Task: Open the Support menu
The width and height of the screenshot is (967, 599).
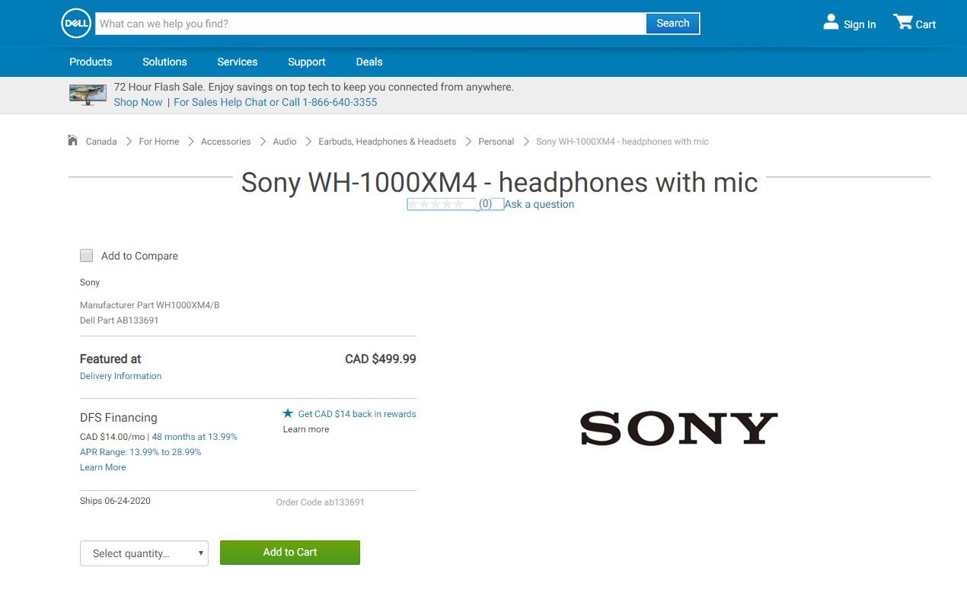Action: click(307, 62)
